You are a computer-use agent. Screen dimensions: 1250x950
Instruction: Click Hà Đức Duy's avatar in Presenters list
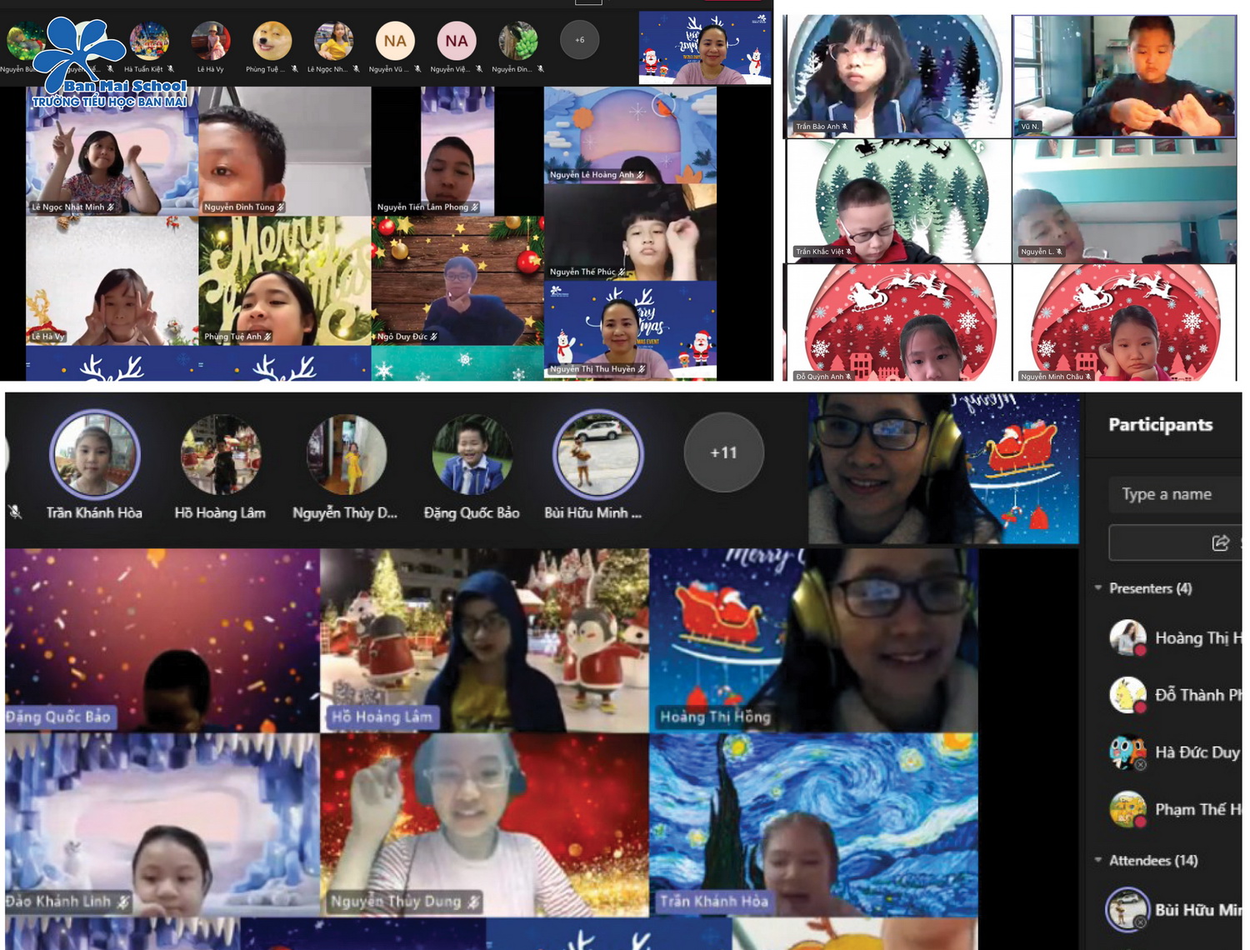click(1127, 752)
